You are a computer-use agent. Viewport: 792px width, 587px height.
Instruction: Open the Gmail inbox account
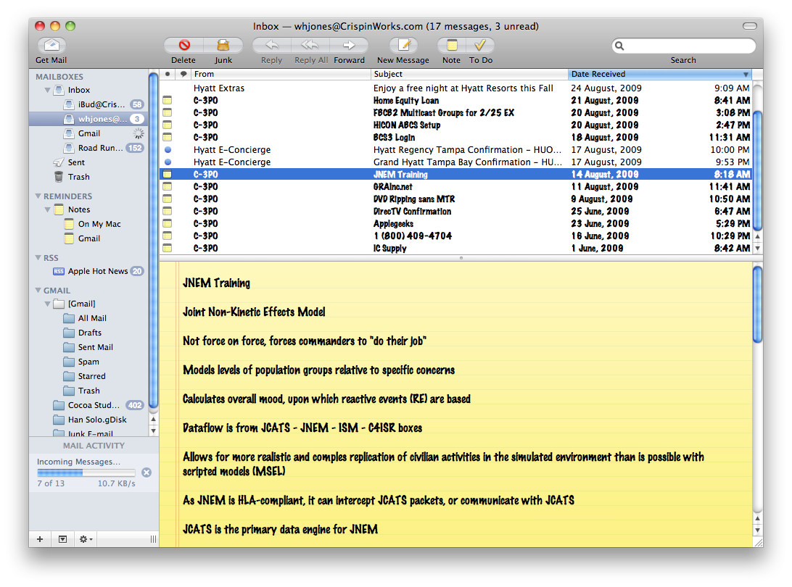(x=89, y=133)
